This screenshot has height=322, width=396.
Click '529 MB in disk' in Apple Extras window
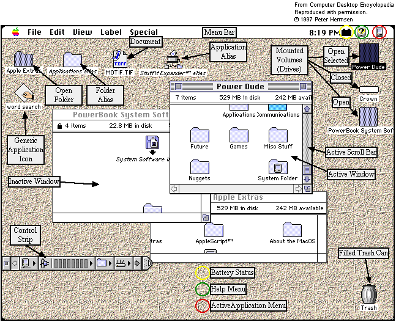tap(237, 208)
